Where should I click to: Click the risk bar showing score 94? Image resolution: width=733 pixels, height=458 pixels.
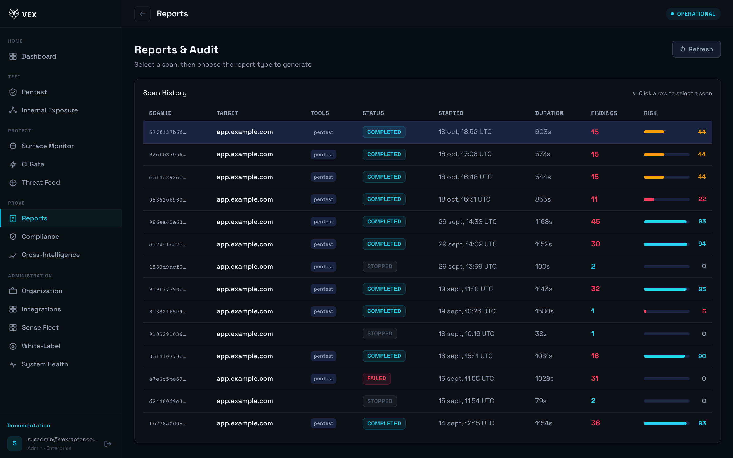coord(667,244)
